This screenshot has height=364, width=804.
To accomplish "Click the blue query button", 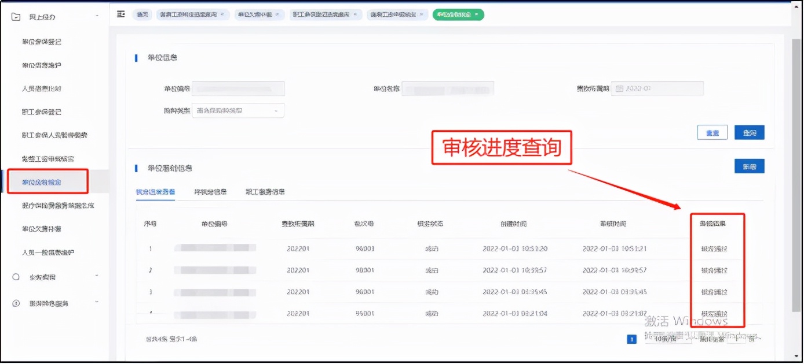I will [x=750, y=132].
